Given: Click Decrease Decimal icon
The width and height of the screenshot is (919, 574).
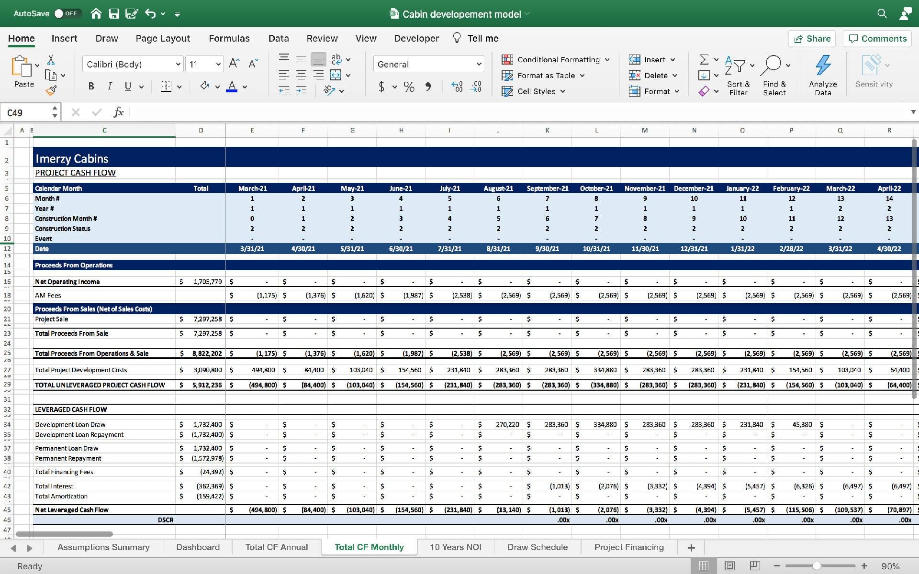Looking at the screenshot, I should [x=476, y=87].
